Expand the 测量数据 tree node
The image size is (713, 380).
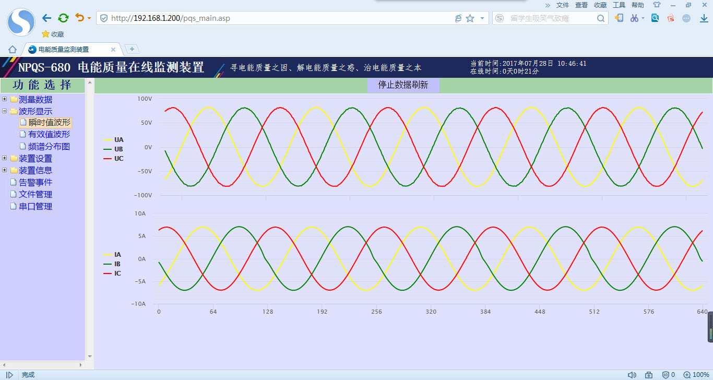4,99
